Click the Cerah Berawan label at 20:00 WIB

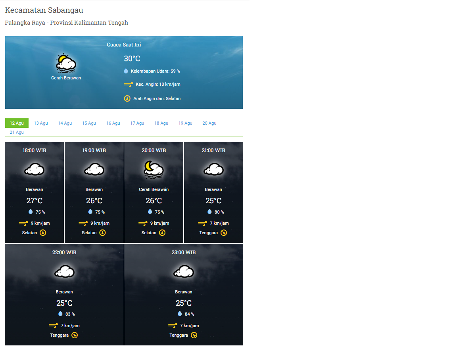(154, 189)
